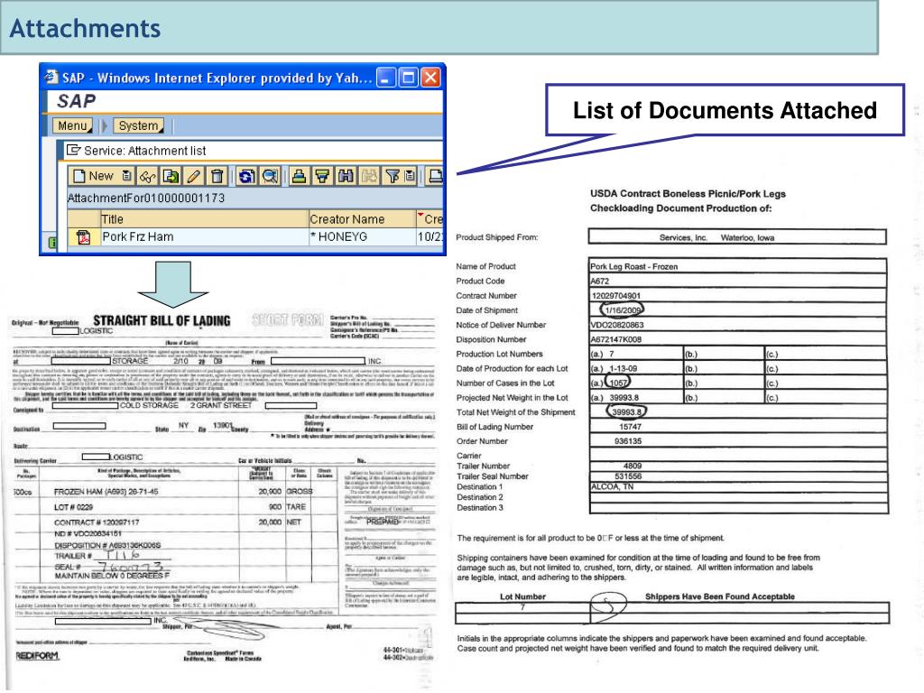Click the binoculars Find icon
This screenshot has height=693, width=924.
click(x=346, y=176)
